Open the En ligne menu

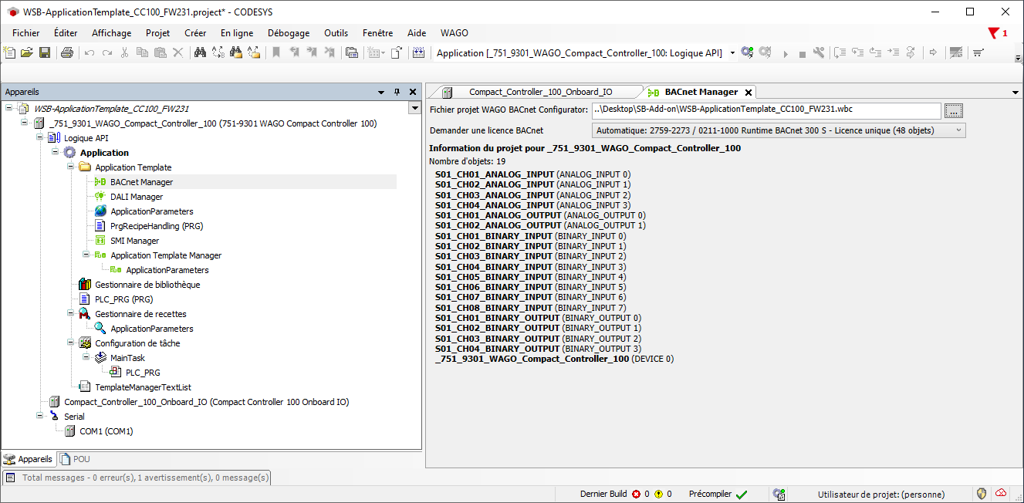[x=237, y=33]
